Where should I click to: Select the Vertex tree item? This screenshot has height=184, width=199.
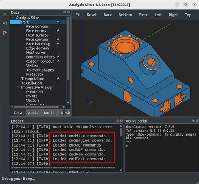[x=32, y=65]
